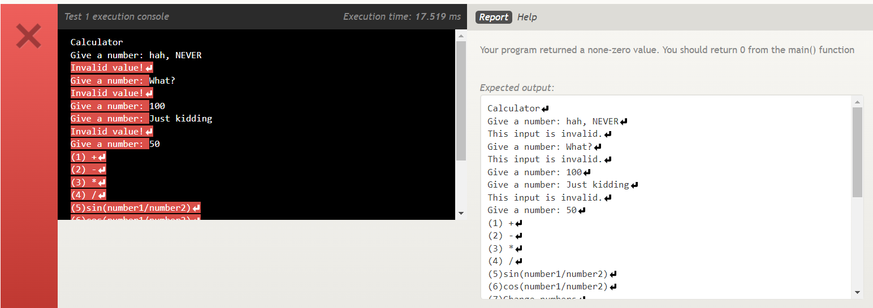Click '(3) *' in expected output
The height and width of the screenshot is (308, 873).
(x=505, y=248)
